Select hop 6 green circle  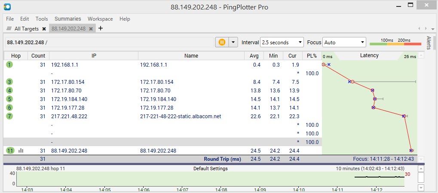(10, 107)
